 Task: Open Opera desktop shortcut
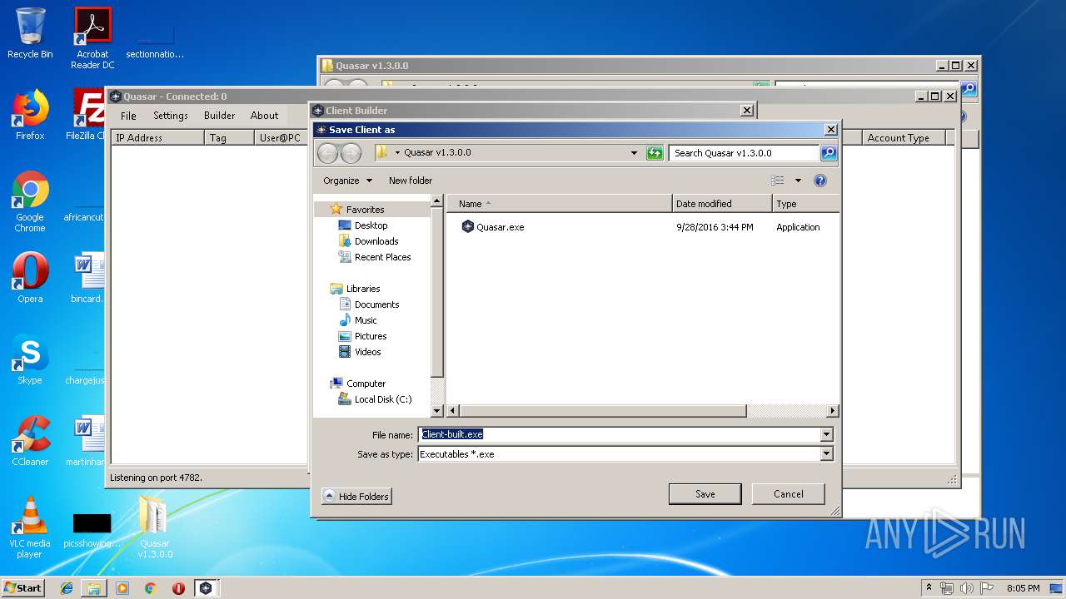click(x=30, y=278)
